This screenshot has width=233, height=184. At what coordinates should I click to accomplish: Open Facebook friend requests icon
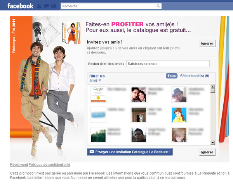click(39, 6)
